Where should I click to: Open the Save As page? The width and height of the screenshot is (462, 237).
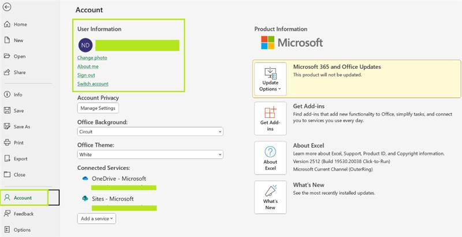pos(17,127)
